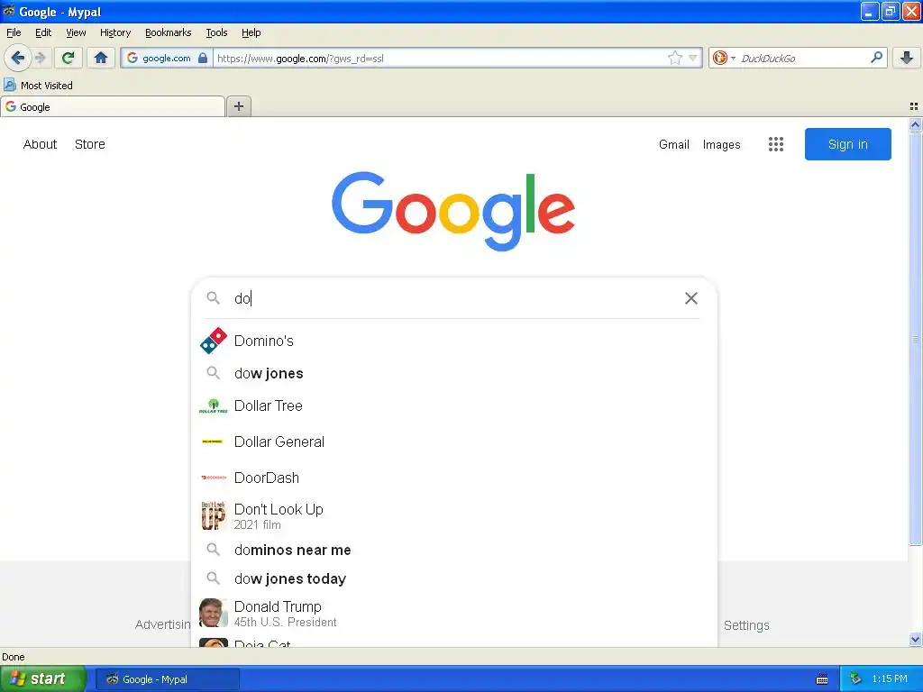Screen dimensions: 923x692
Task: Click magnifier icon next to dow jones today
Action: (x=213, y=578)
